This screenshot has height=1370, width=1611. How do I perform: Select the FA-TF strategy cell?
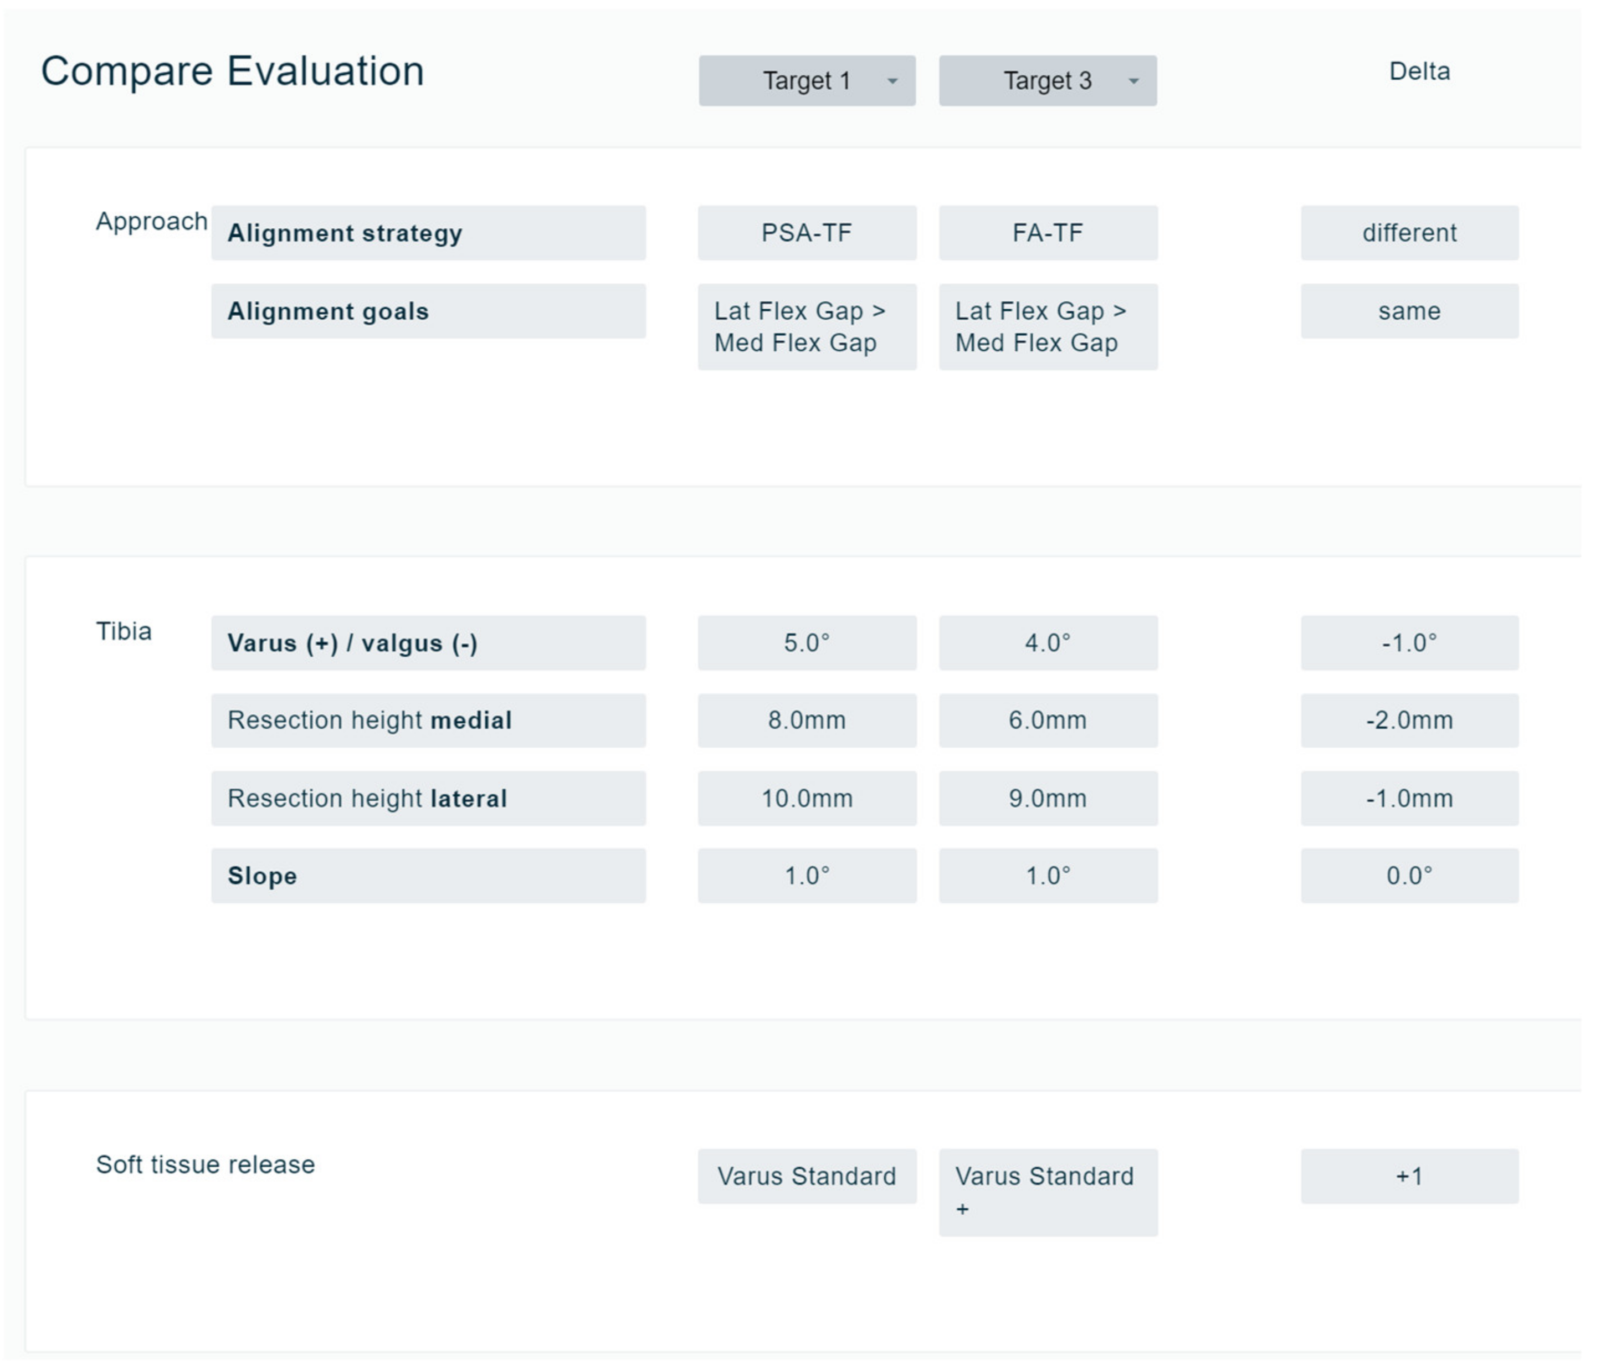pyautogui.click(x=1048, y=233)
